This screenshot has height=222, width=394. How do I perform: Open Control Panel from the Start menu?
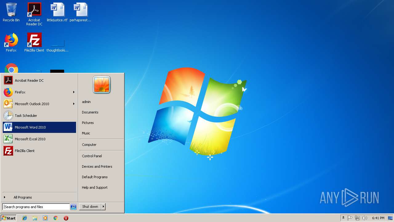(102, 156)
